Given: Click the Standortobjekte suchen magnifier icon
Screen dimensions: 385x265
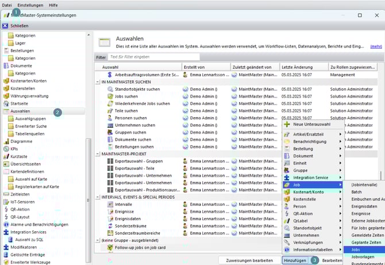Looking at the screenshot, I should pos(110,89).
